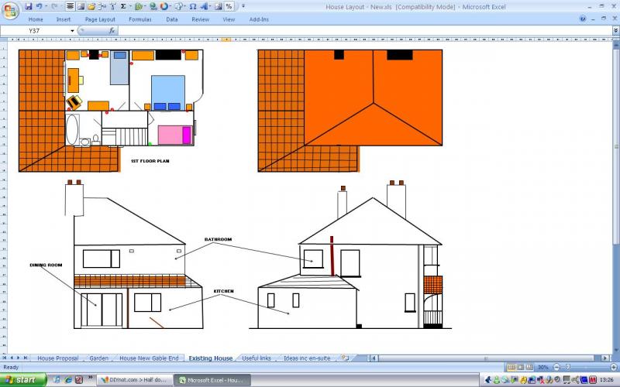
Task: Click the insert function fx button
Action: [112, 31]
